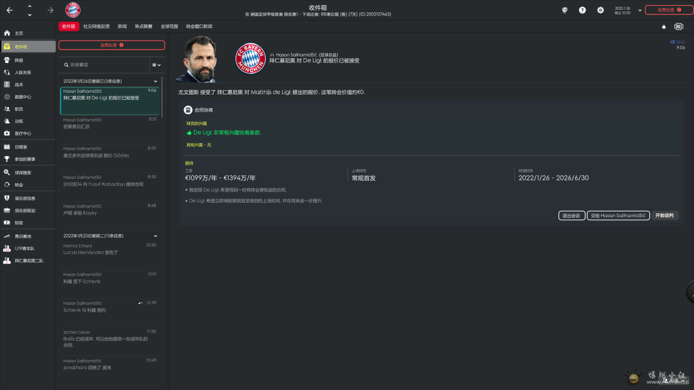The image size is (694, 390).
Task: Click the 开始谈判 button
Action: [665, 216]
